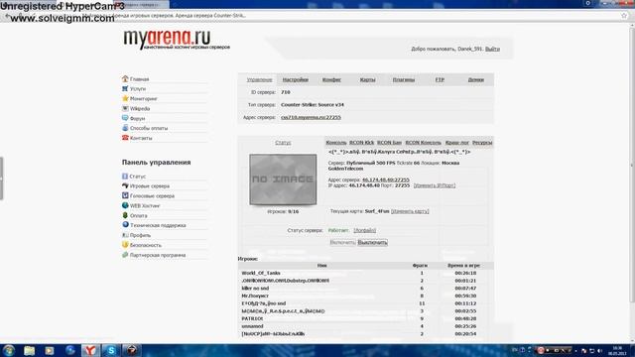The image size is (635, 357).
Task: Switch to the Конфиг tab
Action: 331,79
